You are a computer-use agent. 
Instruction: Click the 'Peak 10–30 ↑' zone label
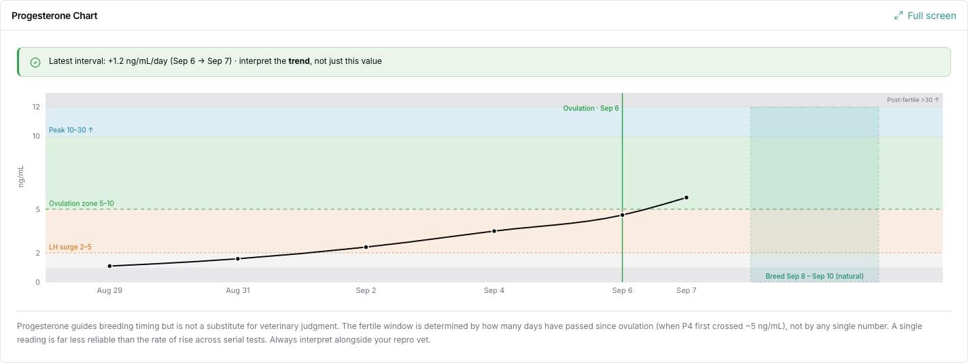point(71,129)
